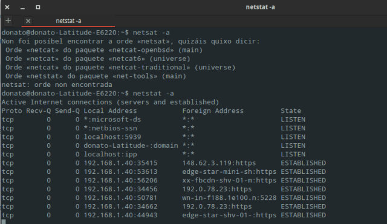Click ESTABLISHED state of 192.168.1.40:44943 row
387x224 pixels.
point(303,215)
